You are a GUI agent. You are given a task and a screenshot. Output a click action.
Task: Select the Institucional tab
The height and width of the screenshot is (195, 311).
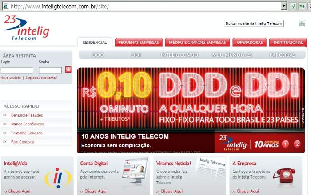(288, 43)
